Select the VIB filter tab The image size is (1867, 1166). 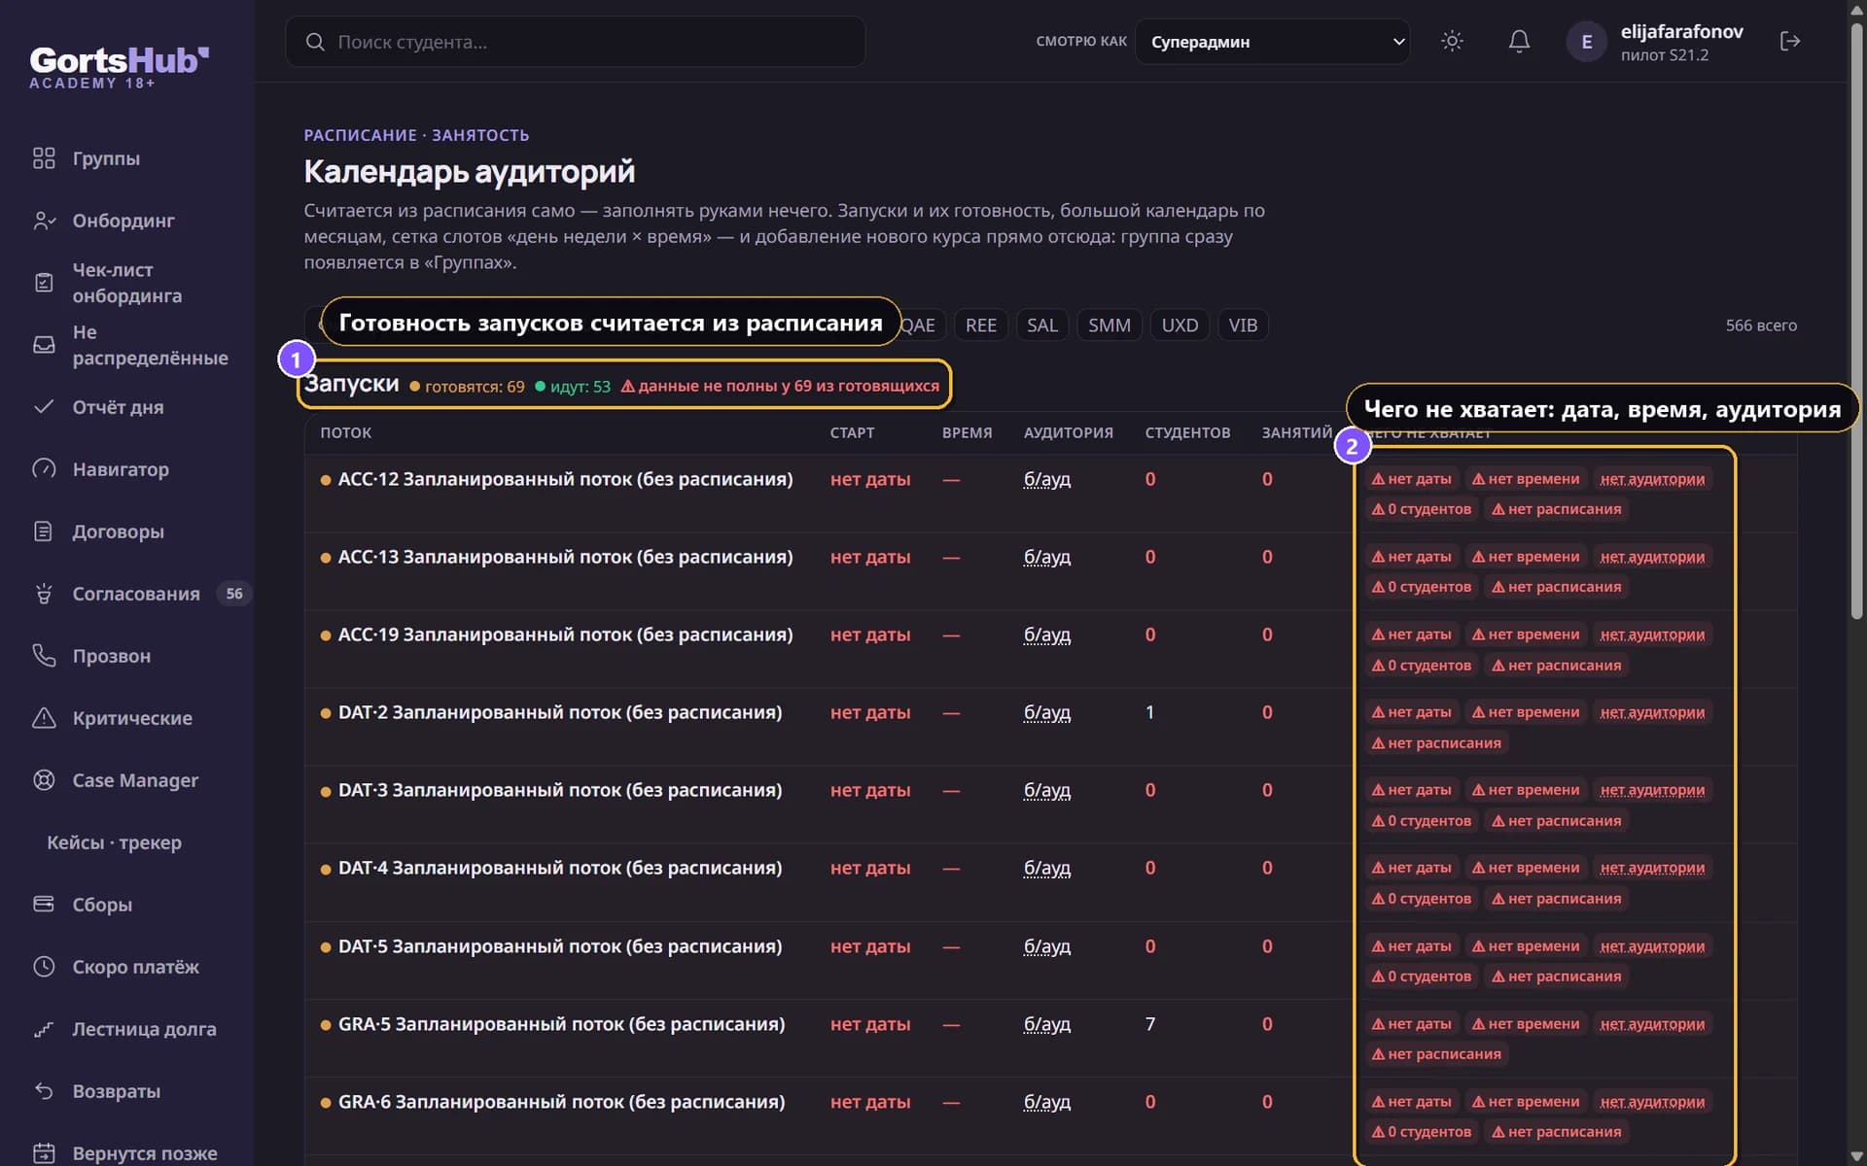[x=1243, y=326]
